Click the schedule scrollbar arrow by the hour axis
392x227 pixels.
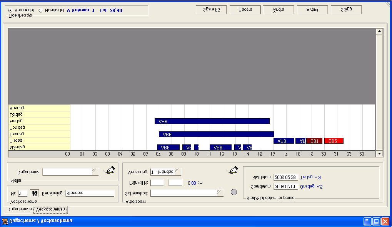click(x=379, y=154)
